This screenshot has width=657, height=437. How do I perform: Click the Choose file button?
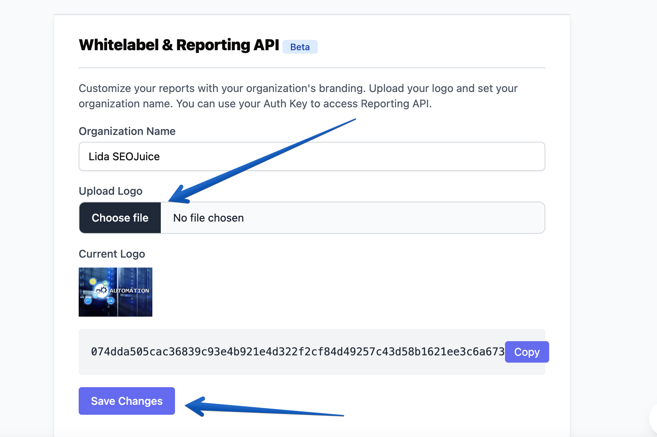coord(119,218)
